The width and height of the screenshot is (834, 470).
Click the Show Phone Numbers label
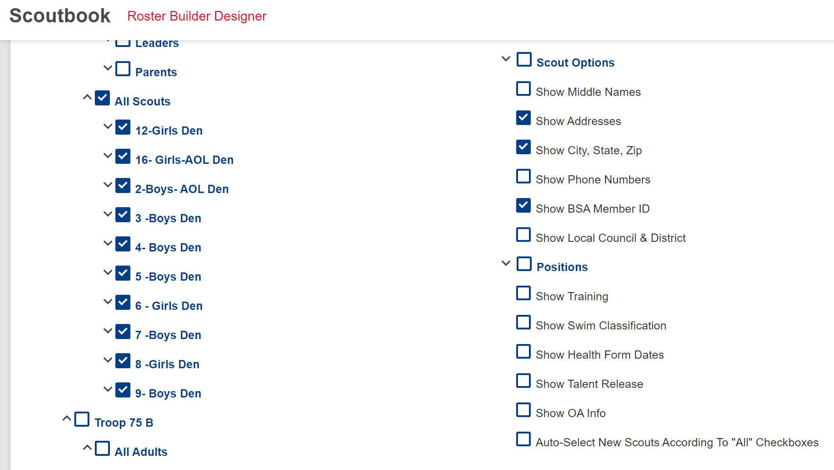(593, 179)
